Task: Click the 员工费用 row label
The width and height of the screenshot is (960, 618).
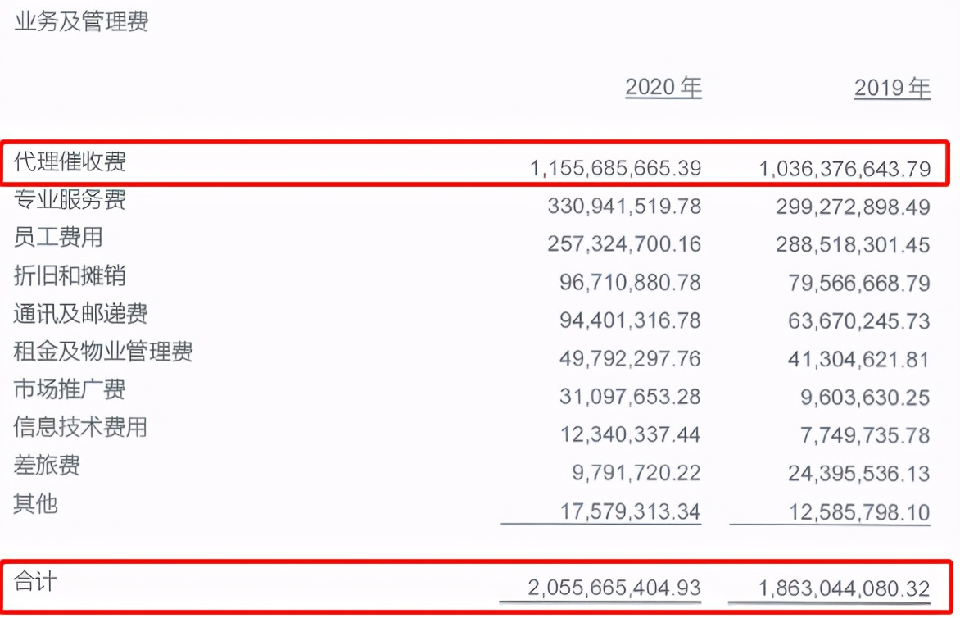Action: [x=58, y=238]
